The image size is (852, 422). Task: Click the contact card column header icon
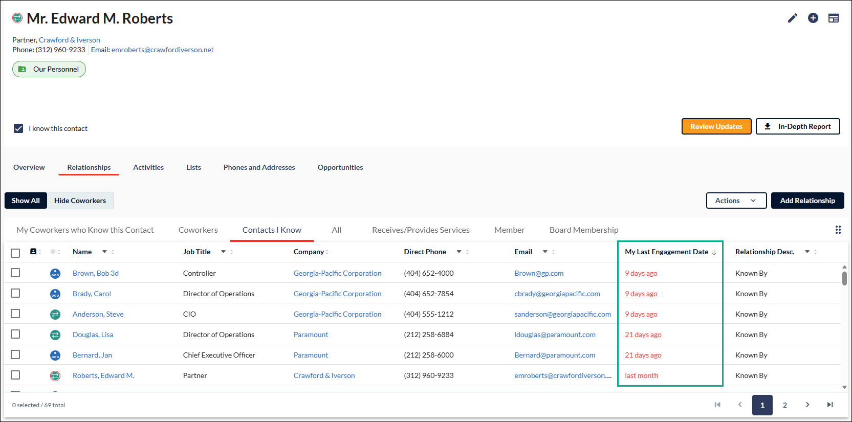coord(33,252)
